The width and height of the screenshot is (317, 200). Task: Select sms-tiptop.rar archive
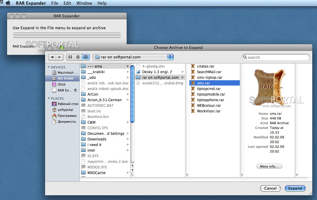tap(214, 78)
